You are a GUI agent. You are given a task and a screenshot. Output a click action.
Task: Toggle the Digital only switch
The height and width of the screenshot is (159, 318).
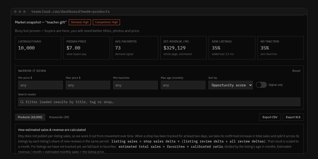[x=261, y=85]
